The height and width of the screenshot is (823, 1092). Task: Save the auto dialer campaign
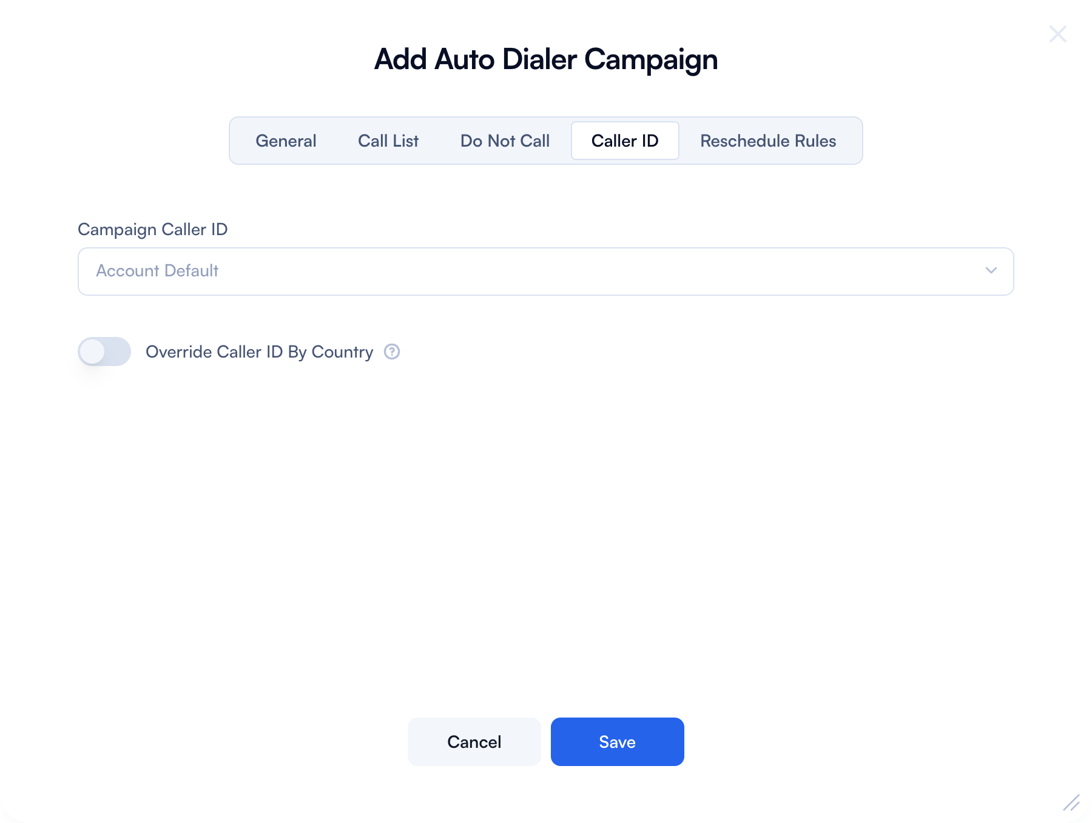point(617,742)
